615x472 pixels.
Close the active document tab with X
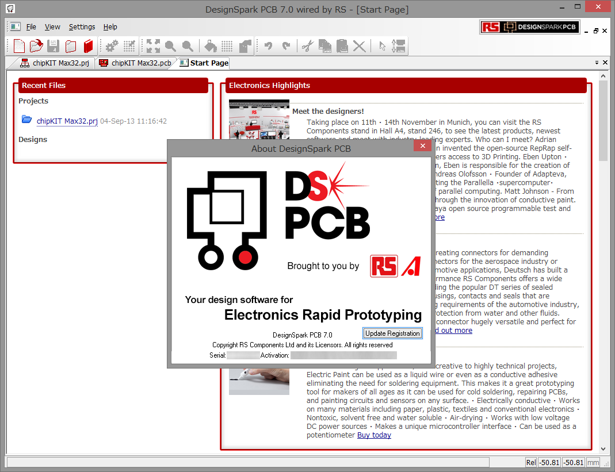click(605, 63)
